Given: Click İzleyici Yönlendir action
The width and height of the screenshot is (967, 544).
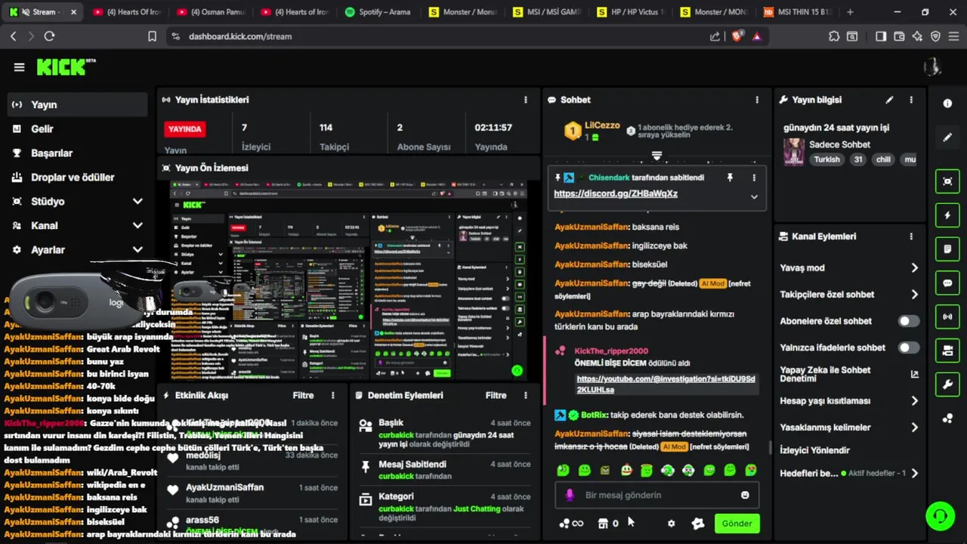Looking at the screenshot, I should pos(814,450).
